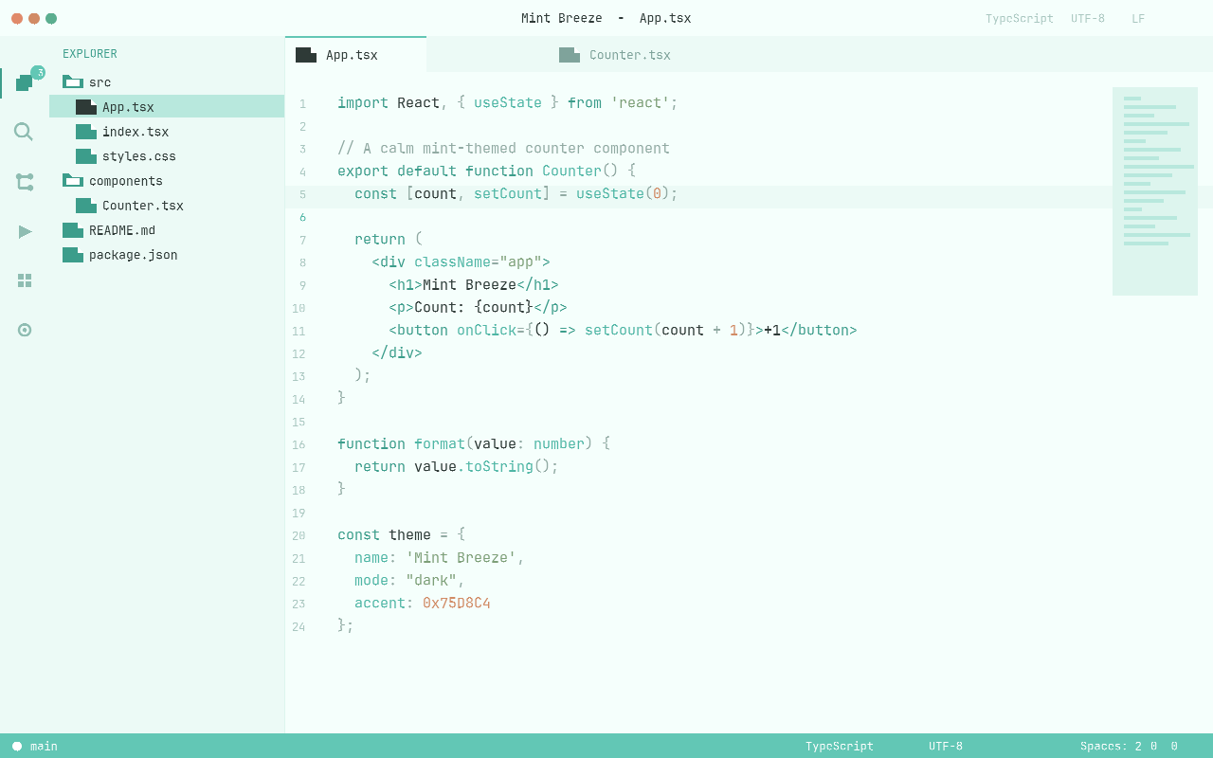Click UTF-8 encoding in the status bar
1213x758 pixels.
click(x=946, y=747)
